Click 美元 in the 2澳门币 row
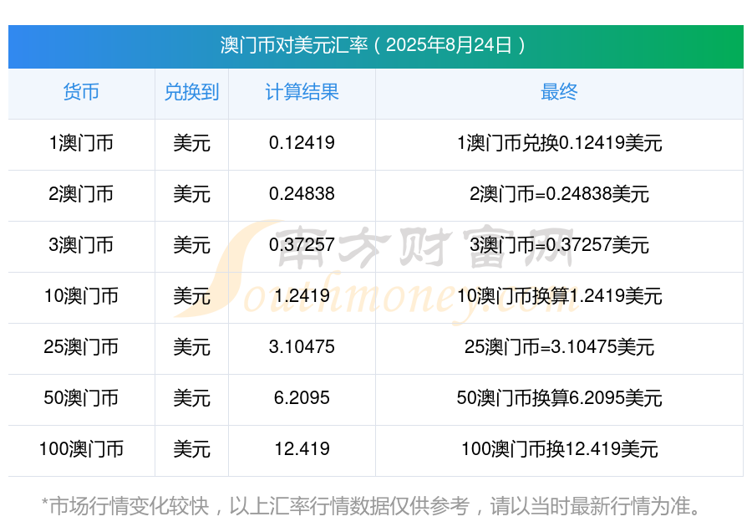The height and width of the screenshot is (532, 752). tap(191, 194)
